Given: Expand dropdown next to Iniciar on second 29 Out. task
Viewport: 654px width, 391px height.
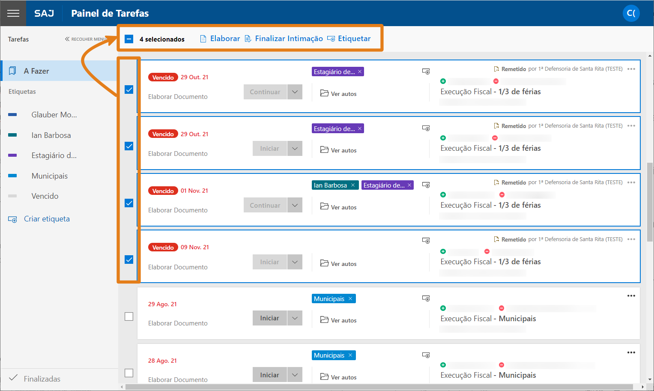Looking at the screenshot, I should coord(295,149).
